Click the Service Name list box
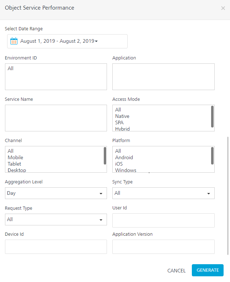Viewport: 230px width, 282px height. point(56,118)
